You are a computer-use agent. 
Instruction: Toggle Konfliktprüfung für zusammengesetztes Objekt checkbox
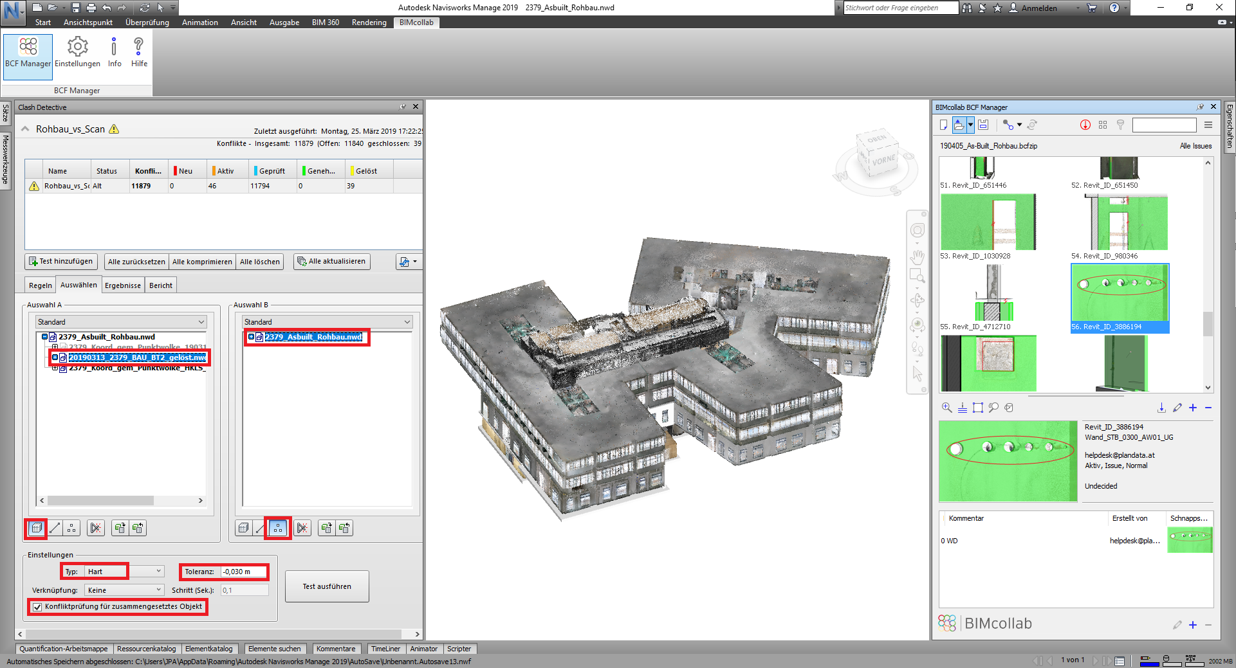37,607
